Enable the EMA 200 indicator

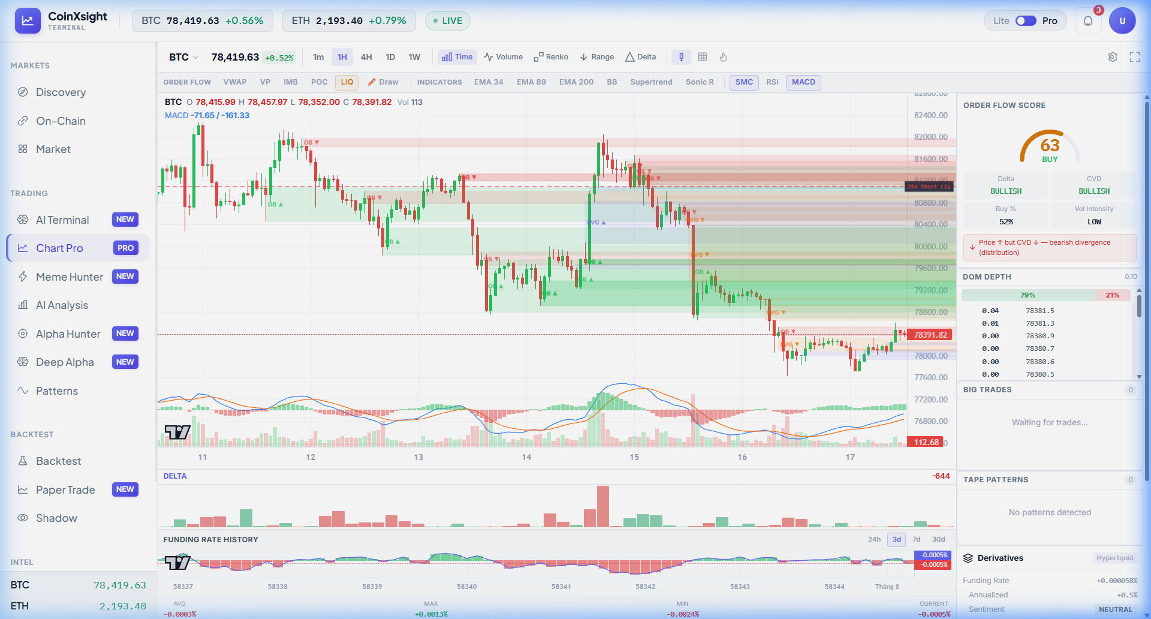[x=576, y=82]
